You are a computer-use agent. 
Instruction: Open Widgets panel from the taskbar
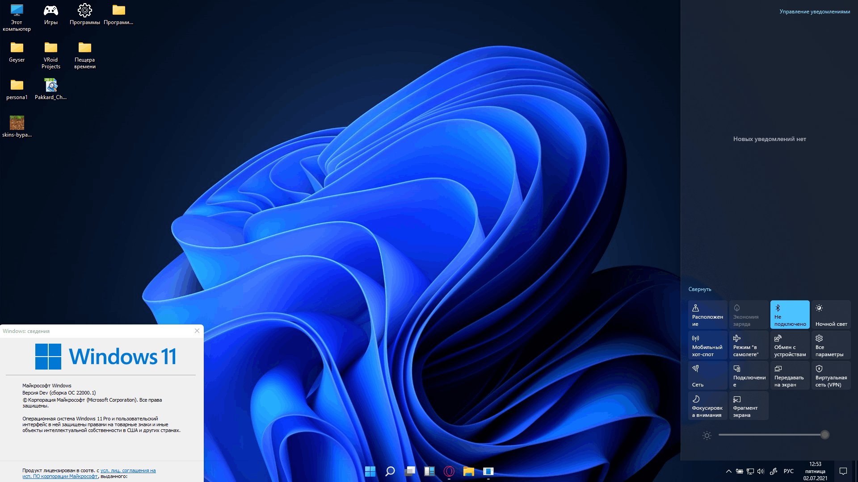coord(429,471)
